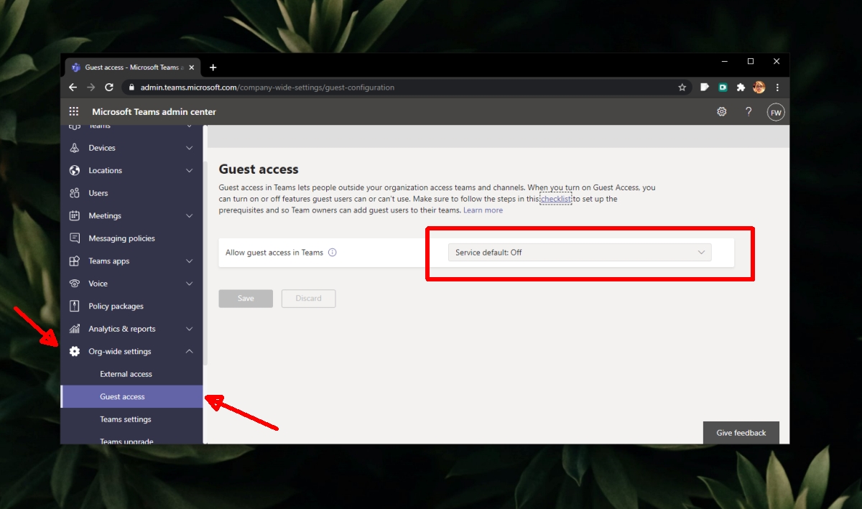Open the FW account avatar
The image size is (862, 509).
point(776,112)
